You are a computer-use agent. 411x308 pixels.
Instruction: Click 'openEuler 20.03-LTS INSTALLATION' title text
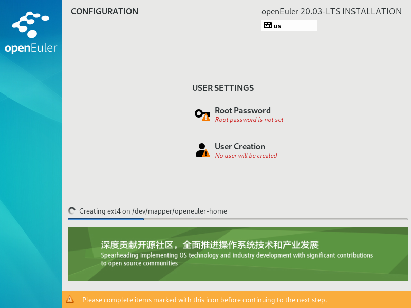coord(331,11)
